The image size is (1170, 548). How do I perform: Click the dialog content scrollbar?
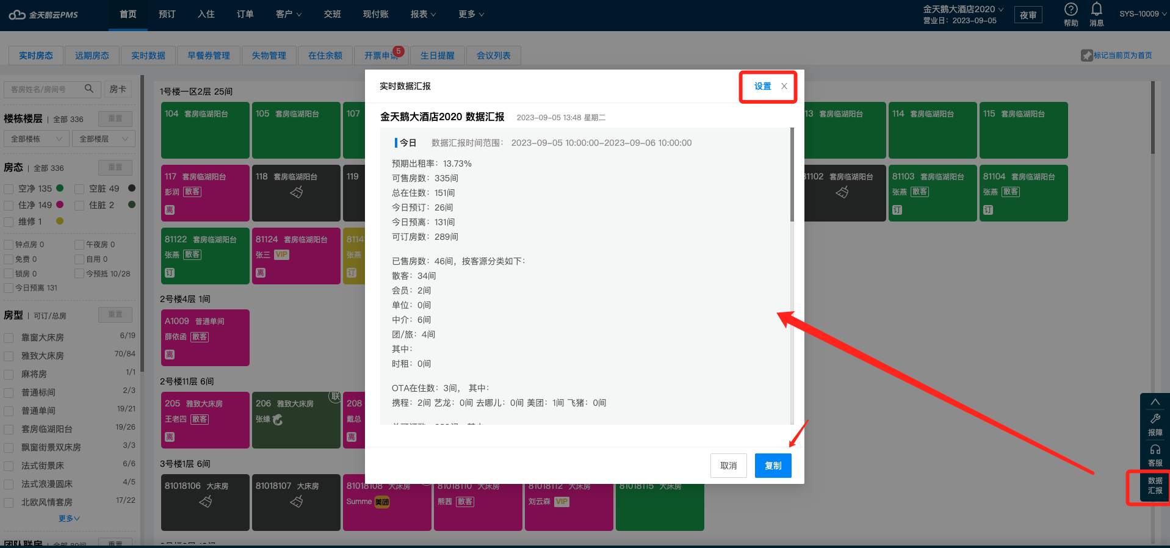[792, 175]
